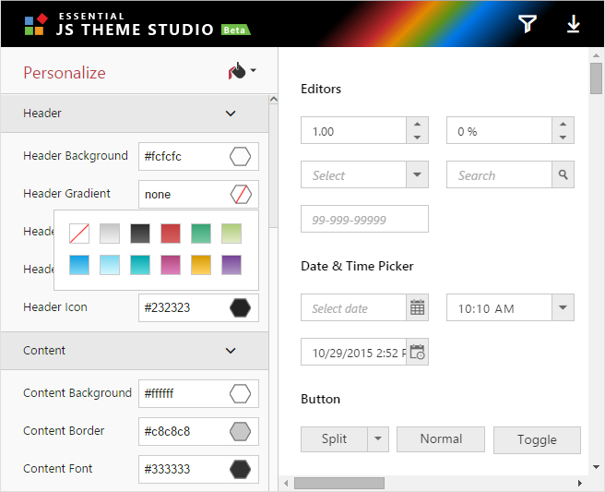Click the masked 99-999-99999 input field

point(364,219)
